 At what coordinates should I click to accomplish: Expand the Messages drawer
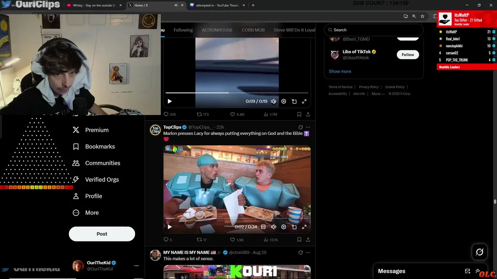478,271
